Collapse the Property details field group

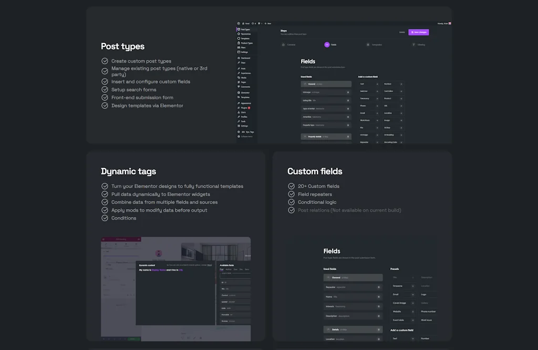305,137
